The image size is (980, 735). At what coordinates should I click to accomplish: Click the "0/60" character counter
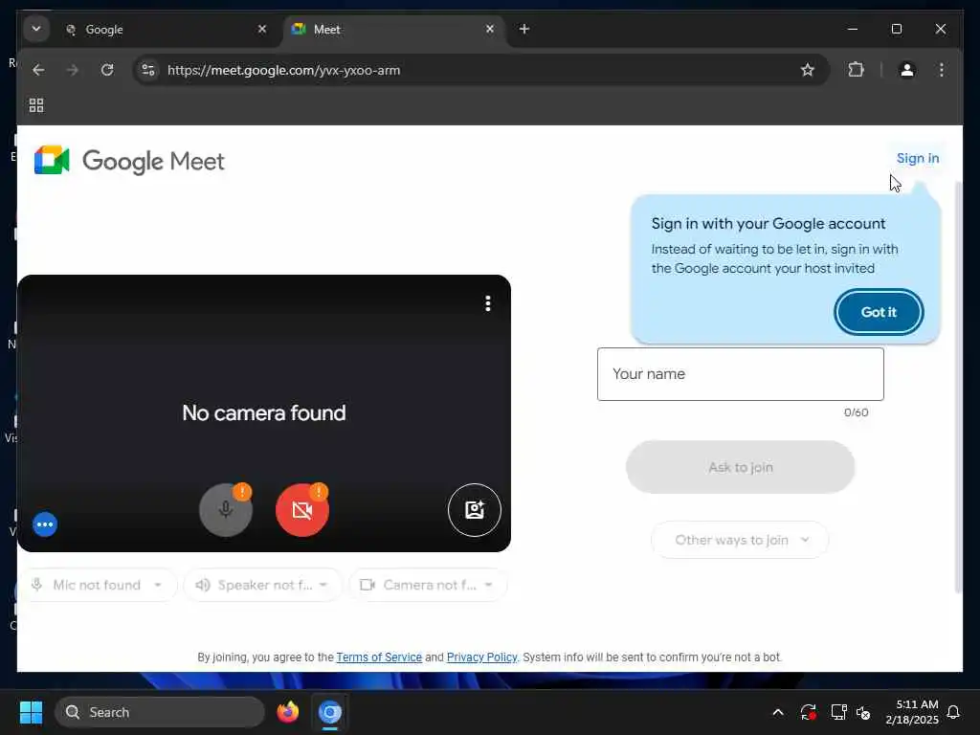pyautogui.click(x=856, y=412)
